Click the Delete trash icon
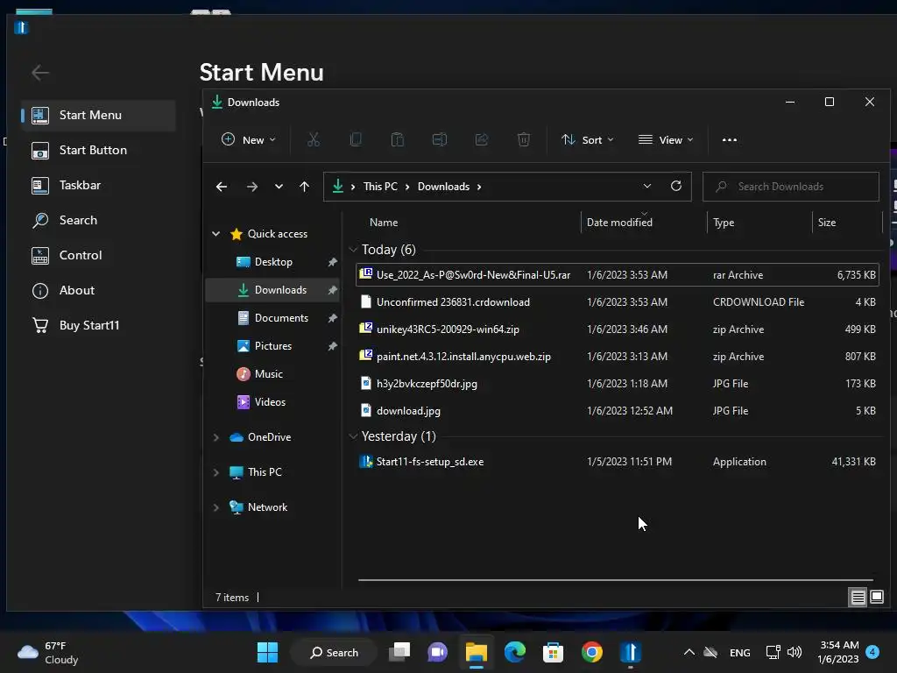The image size is (897, 673). pos(524,139)
